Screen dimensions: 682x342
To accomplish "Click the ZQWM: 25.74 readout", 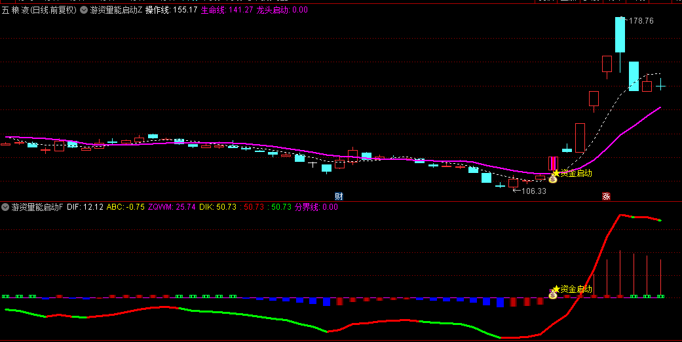I will pyautogui.click(x=172, y=207).
